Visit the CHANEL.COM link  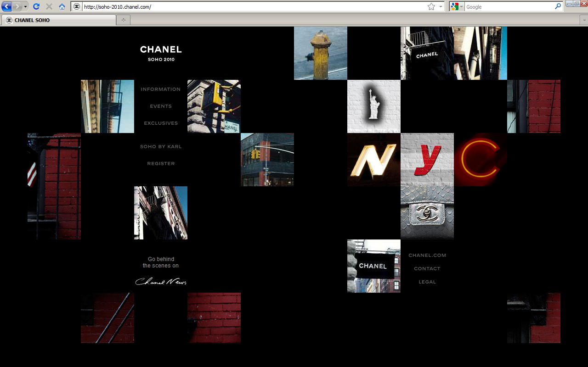tap(427, 255)
